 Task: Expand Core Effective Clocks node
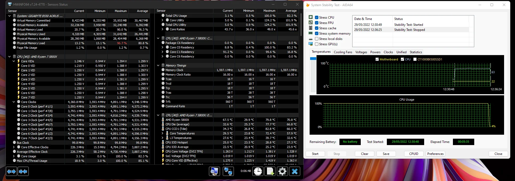(x=14, y=147)
